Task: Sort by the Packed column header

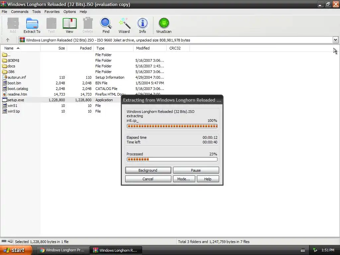Action: click(80, 48)
